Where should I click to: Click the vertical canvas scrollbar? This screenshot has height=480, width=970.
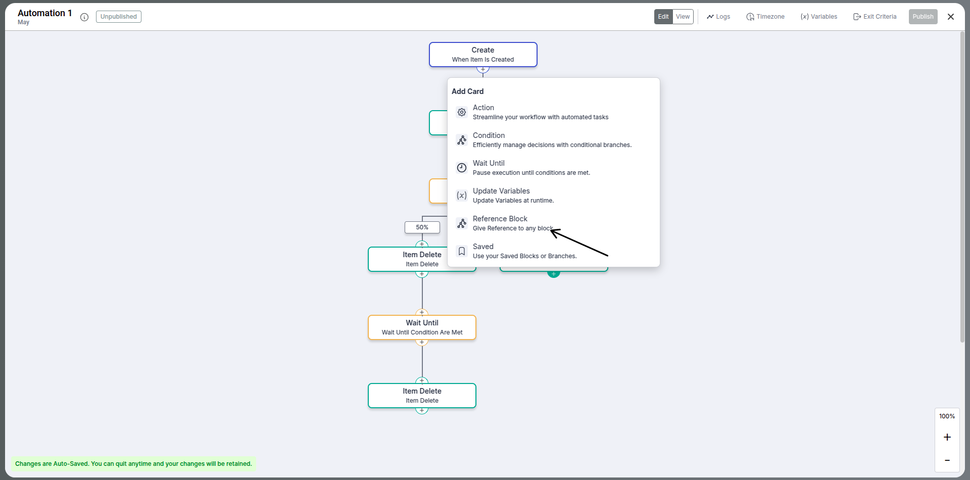click(962, 187)
